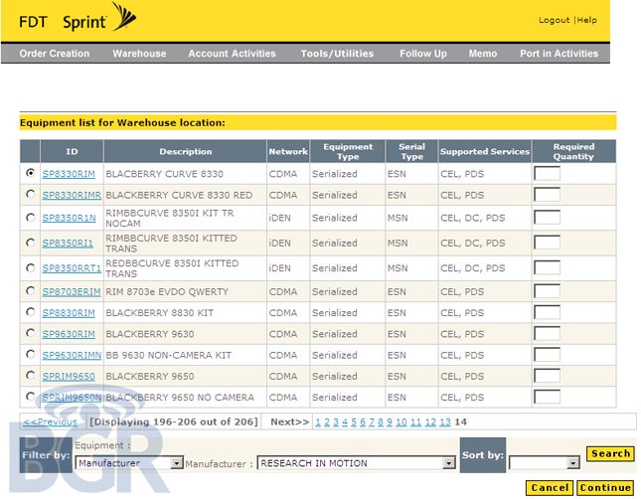This screenshot has height=499, width=641.
Task: Open SP8350R1N equipment link
Action: pyautogui.click(x=70, y=218)
